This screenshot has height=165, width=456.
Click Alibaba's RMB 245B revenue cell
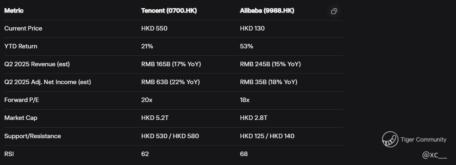[x=270, y=64]
